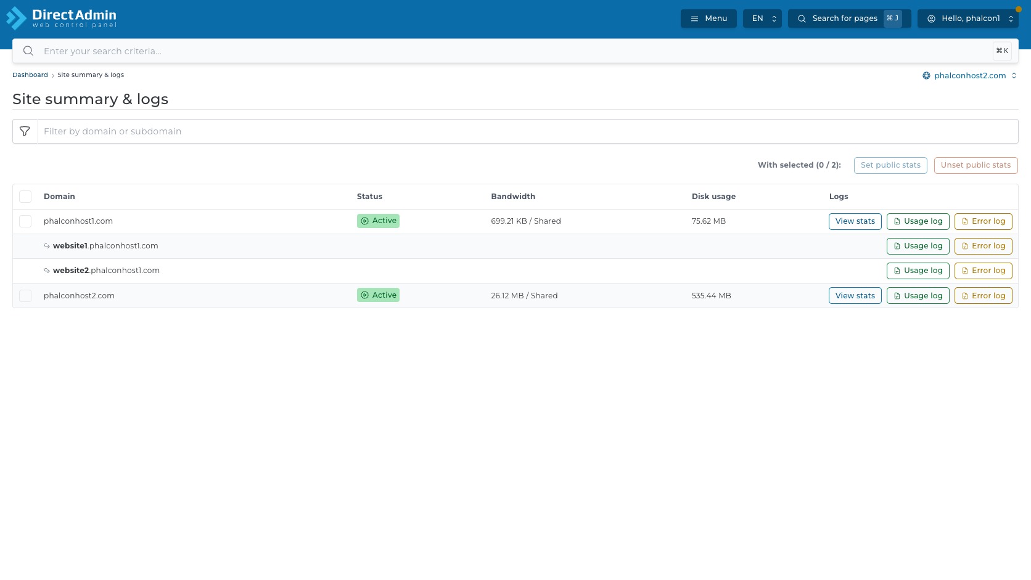Go to Dashboard breadcrumb link
Screen dimensions: 1031x580
[30, 75]
